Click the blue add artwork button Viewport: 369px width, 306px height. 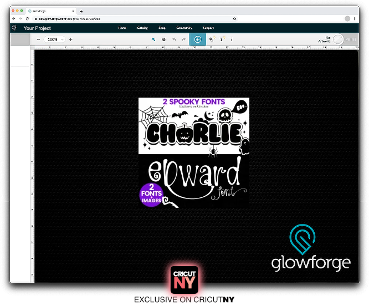click(x=197, y=39)
